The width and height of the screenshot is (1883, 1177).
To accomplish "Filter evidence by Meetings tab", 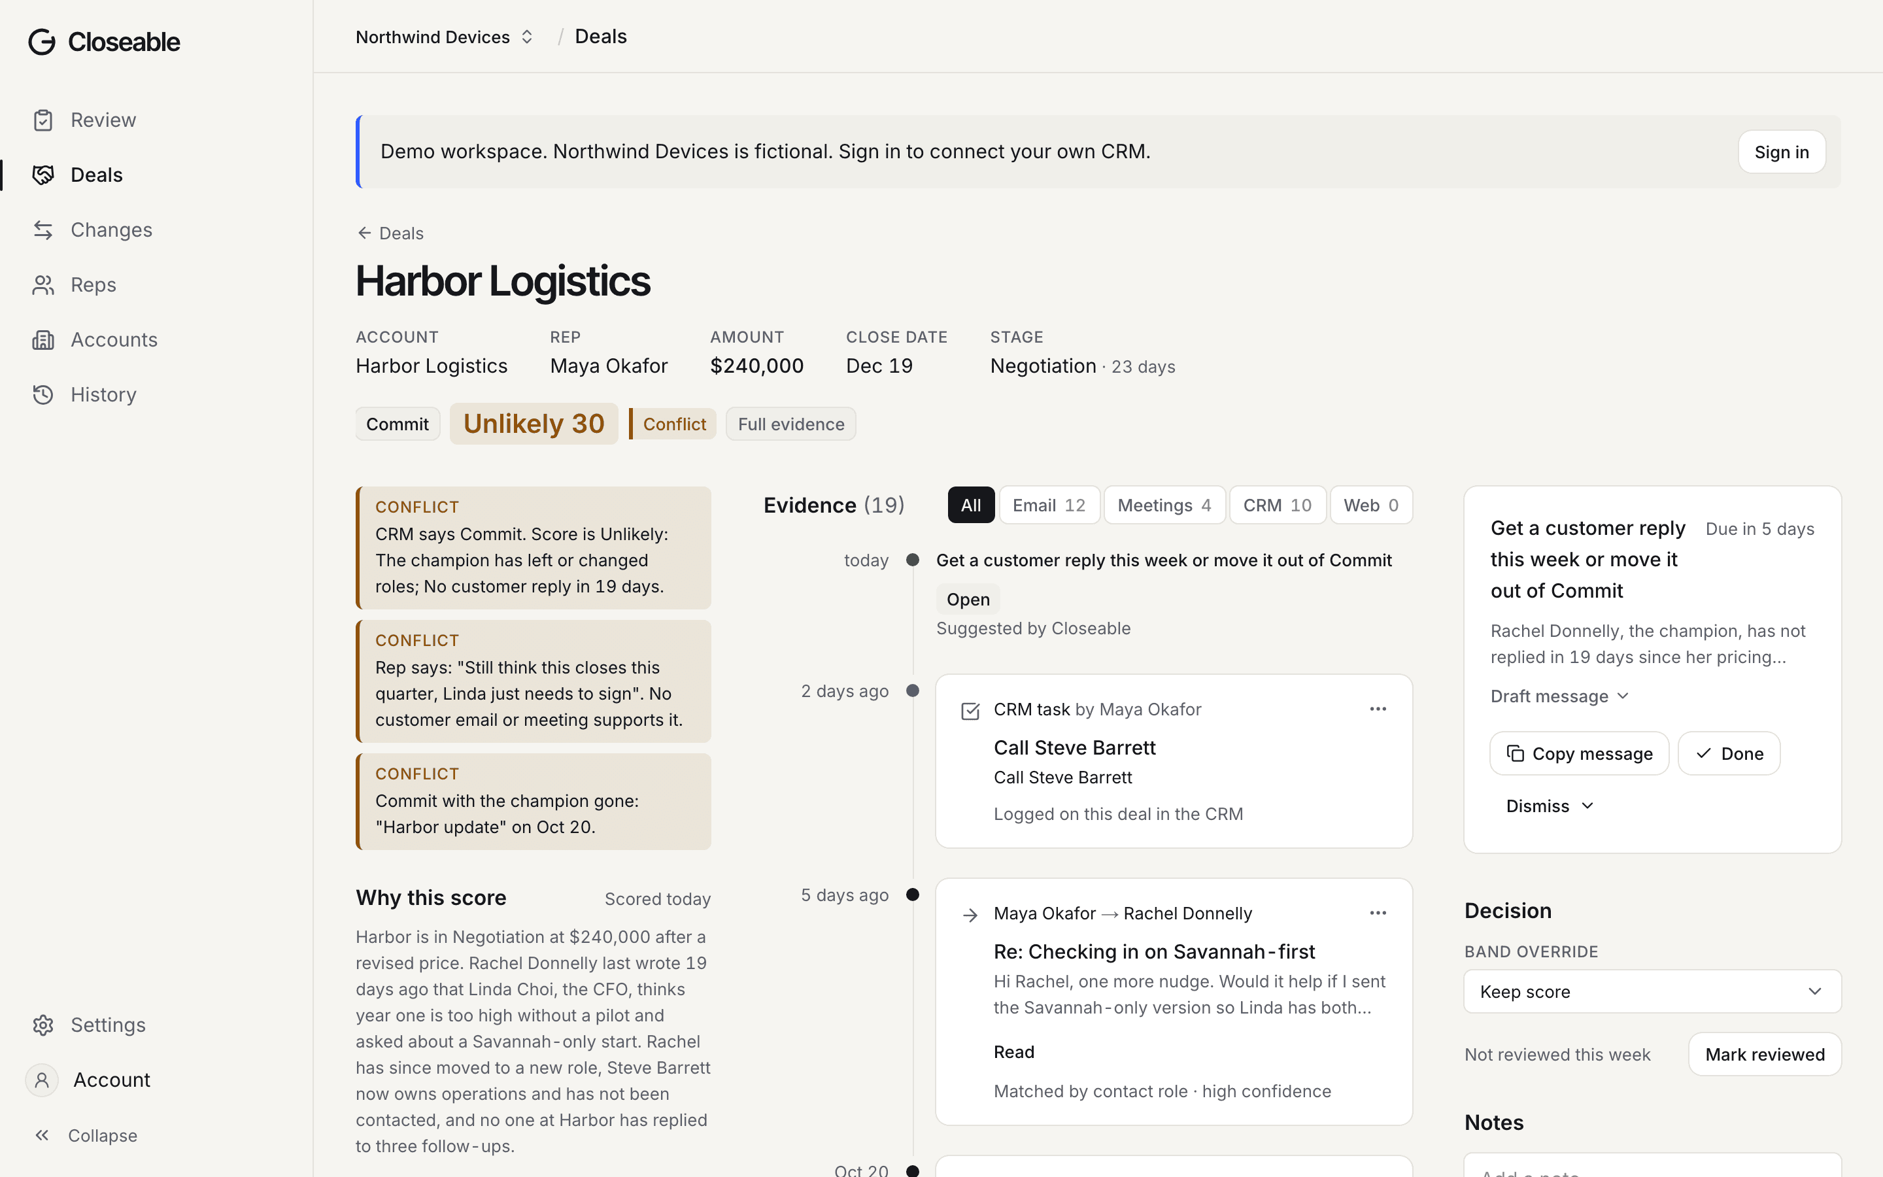I will pos(1164,505).
